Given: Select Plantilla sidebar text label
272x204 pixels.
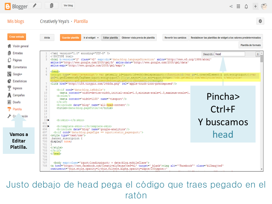Looking at the screenshot, I should point(17,109).
